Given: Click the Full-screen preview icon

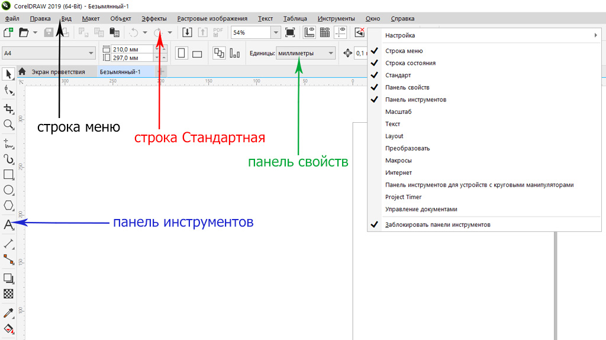Looking at the screenshot, I should click(x=290, y=32).
